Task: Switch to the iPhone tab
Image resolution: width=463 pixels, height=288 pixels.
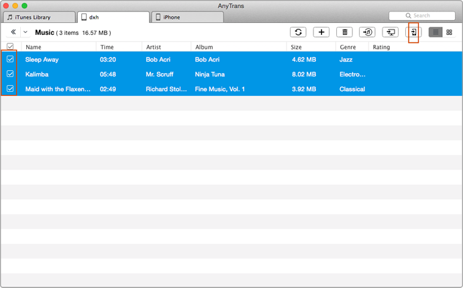Action: (187, 17)
